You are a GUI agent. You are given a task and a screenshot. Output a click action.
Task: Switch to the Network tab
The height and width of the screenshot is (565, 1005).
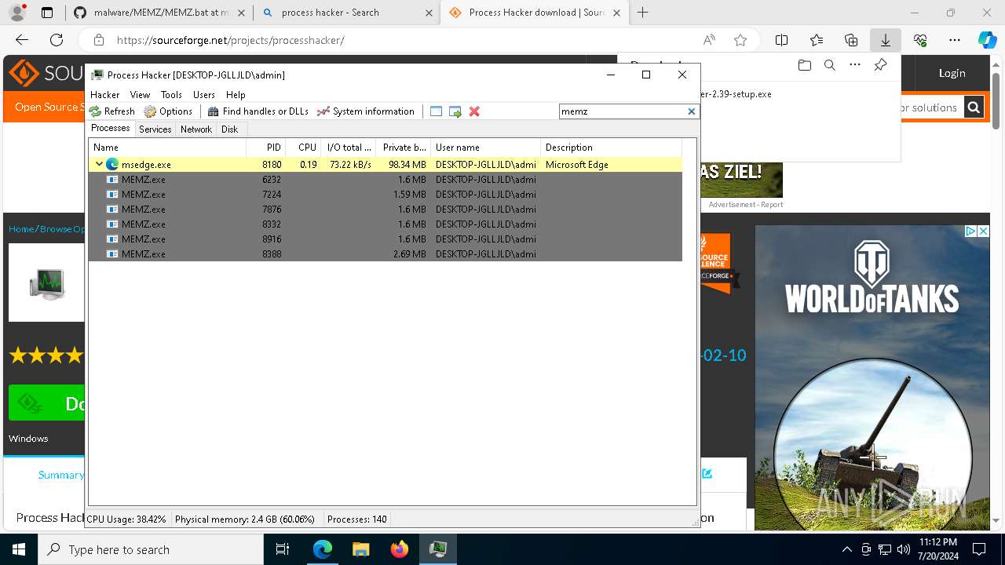[196, 129]
